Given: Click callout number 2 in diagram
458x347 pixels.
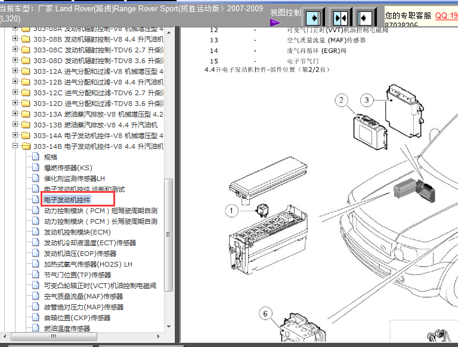Looking at the screenshot, I should [x=341, y=101].
